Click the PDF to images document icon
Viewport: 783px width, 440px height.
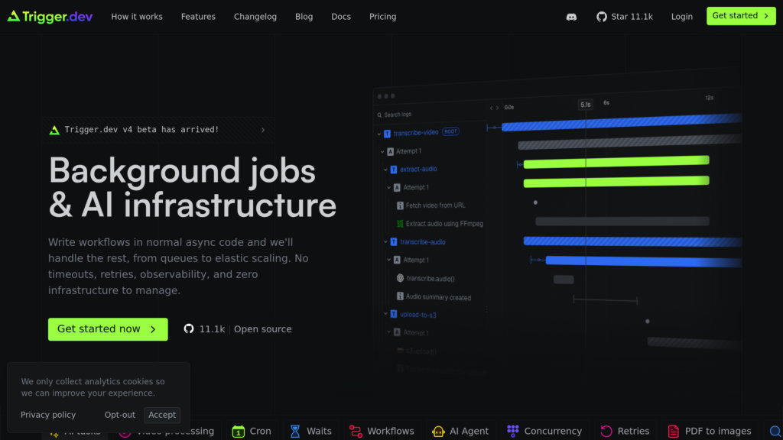pyautogui.click(x=674, y=431)
